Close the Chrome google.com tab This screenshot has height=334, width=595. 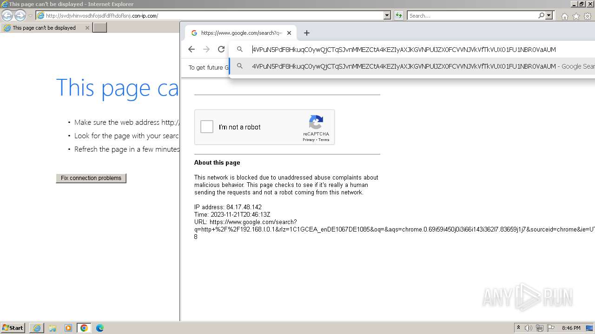pyautogui.click(x=289, y=33)
